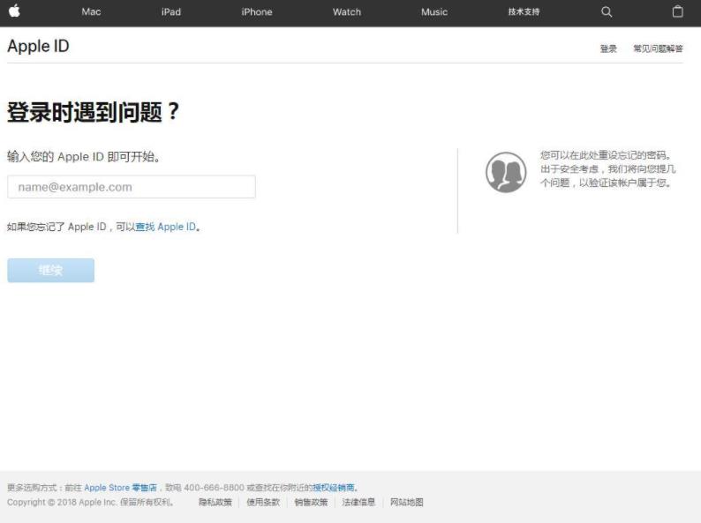The width and height of the screenshot is (701, 523).
Task: Click the Apple logo icon
Action: 14,11
